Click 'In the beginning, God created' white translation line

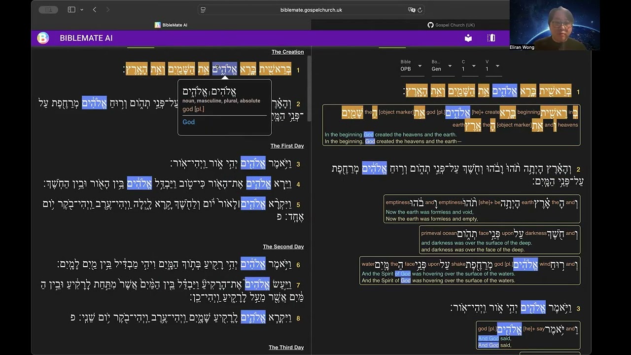tap(393, 142)
